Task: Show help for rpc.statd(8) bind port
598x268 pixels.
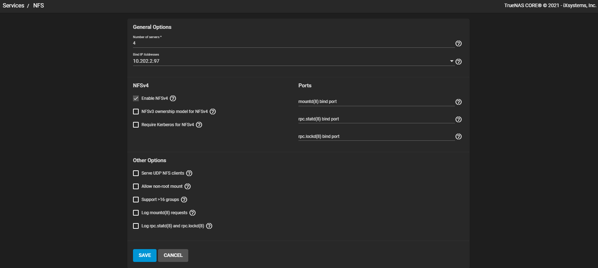Action: [x=459, y=119]
